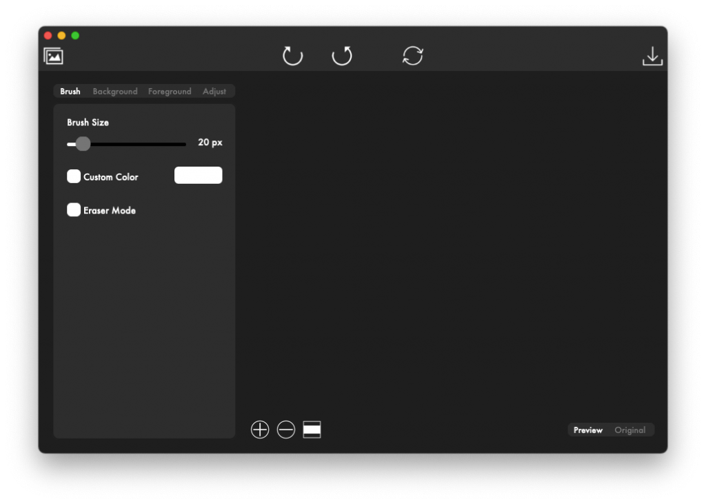This screenshot has width=706, height=504.
Task: Close the window with the red button
Action: [48, 36]
